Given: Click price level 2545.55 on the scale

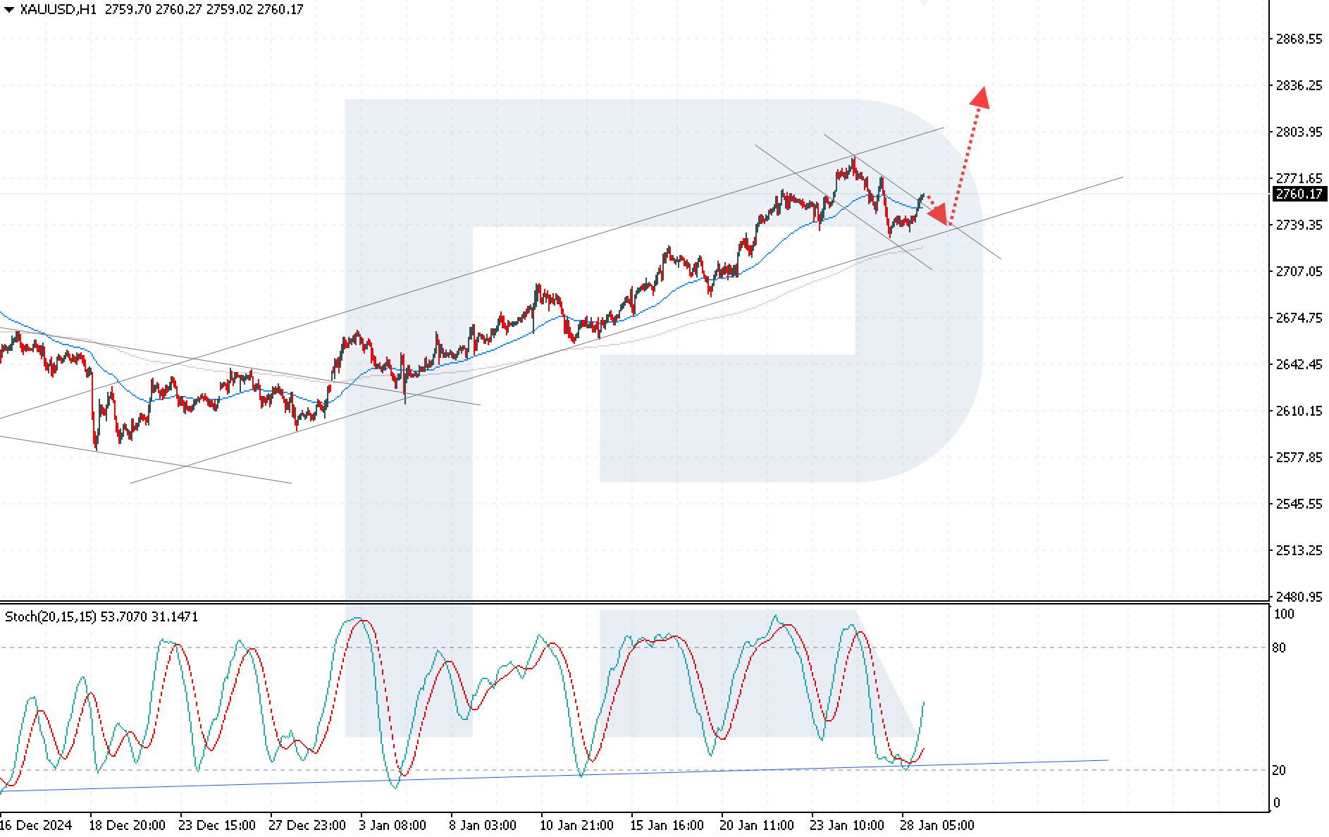Looking at the screenshot, I should tap(1299, 504).
